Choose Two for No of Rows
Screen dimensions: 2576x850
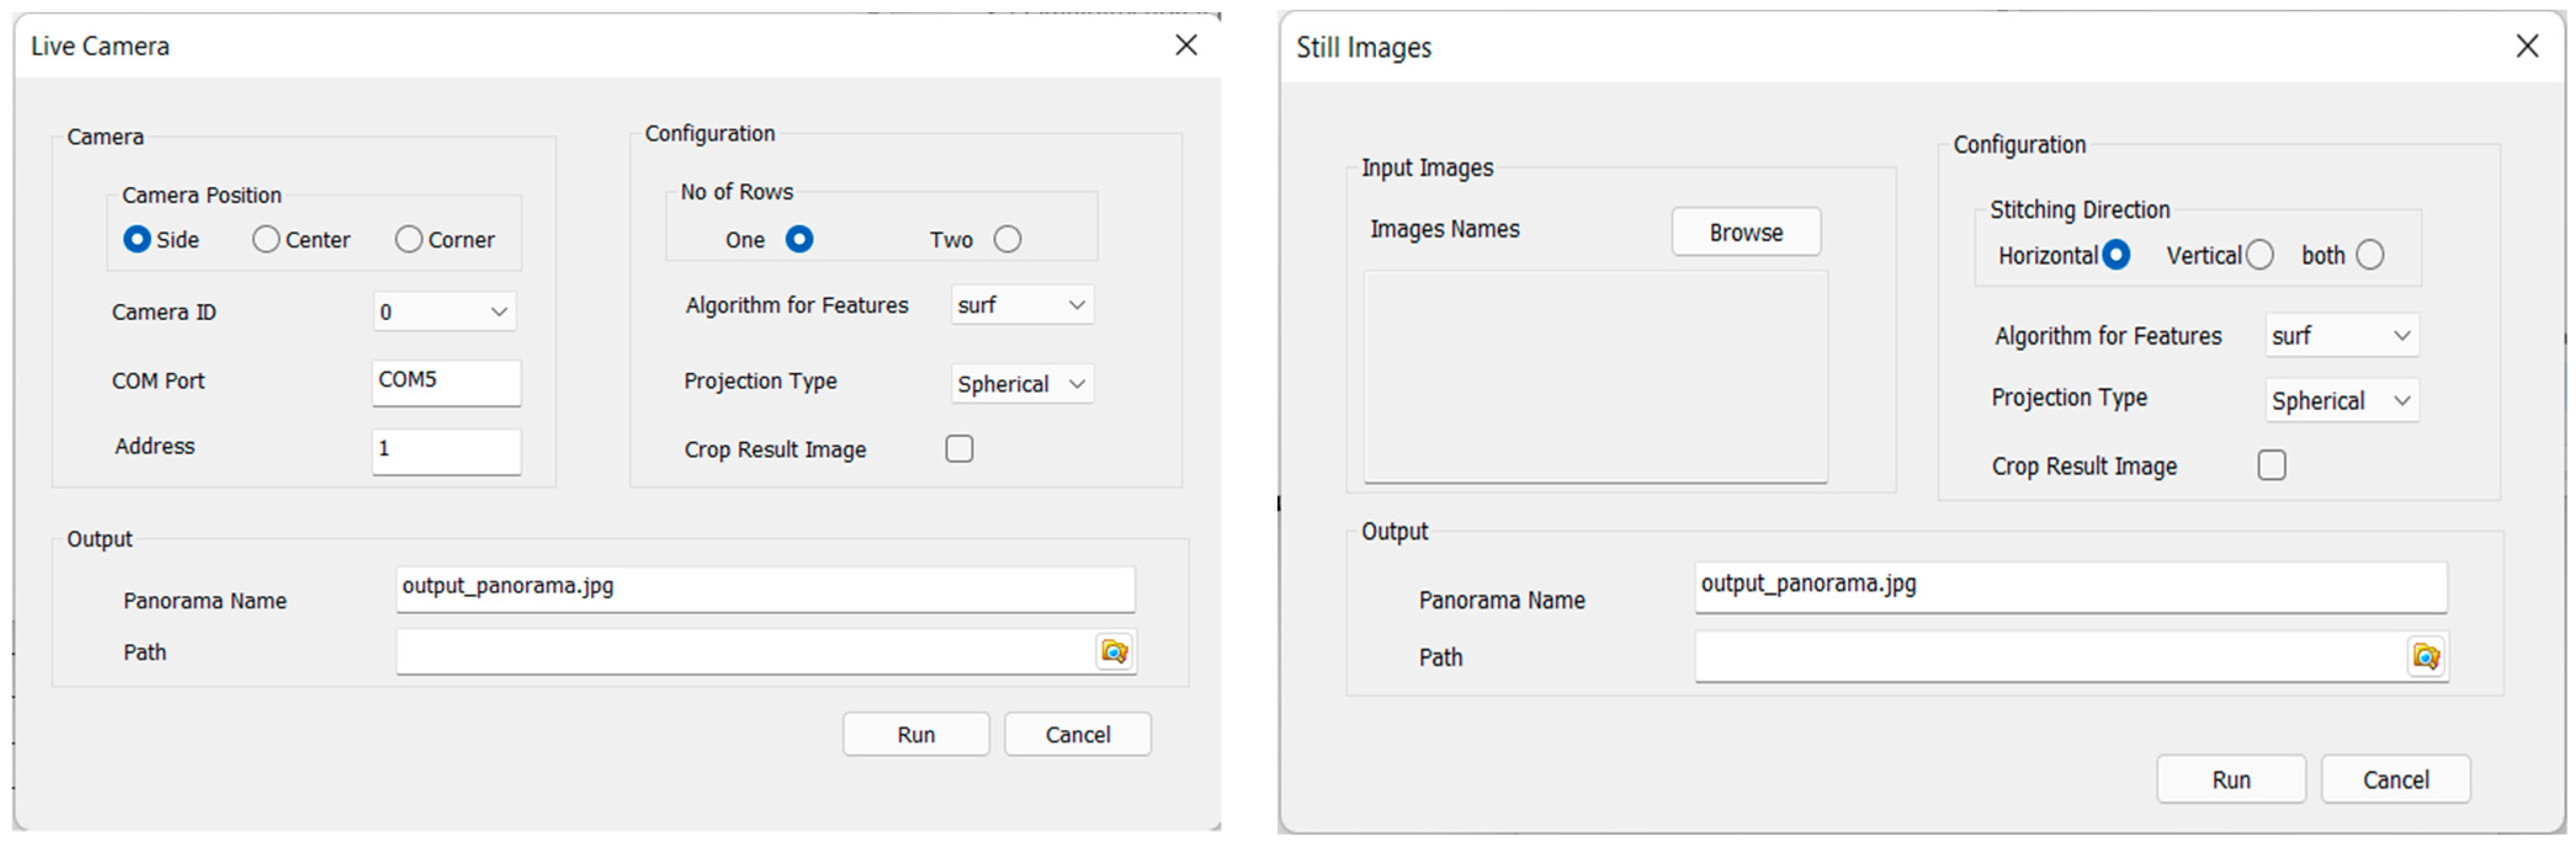pyautogui.click(x=1007, y=239)
